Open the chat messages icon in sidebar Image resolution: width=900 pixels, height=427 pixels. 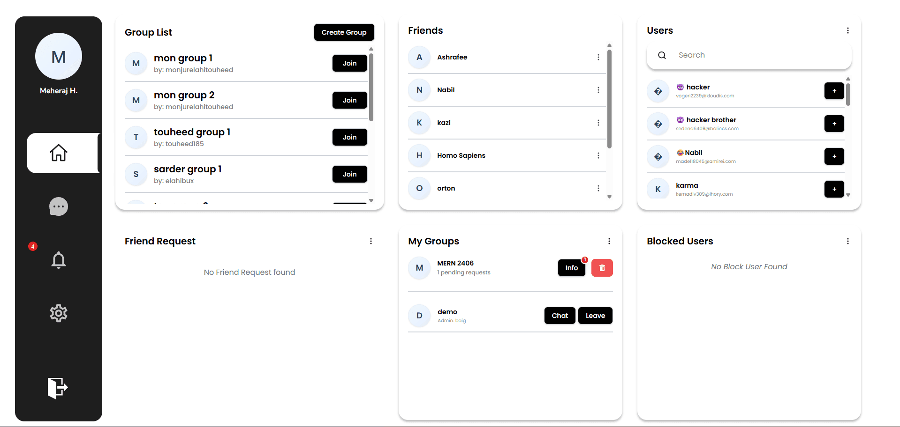(58, 206)
